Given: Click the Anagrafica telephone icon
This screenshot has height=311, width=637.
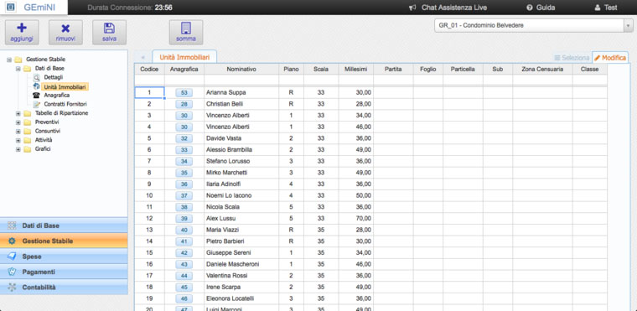Looking at the screenshot, I should (37, 95).
